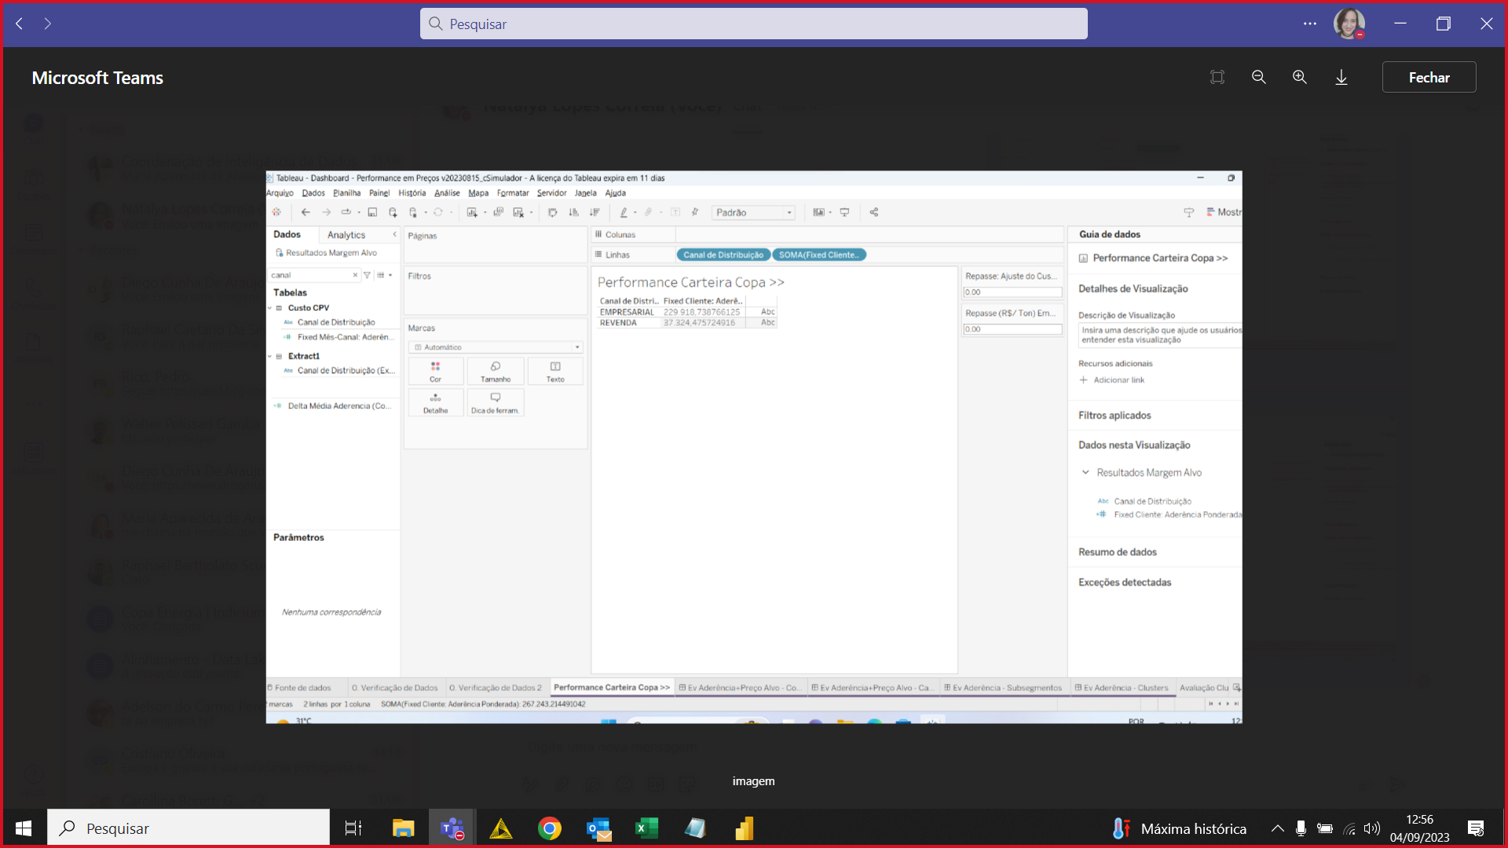Click Tableau pin axis icon

click(695, 212)
